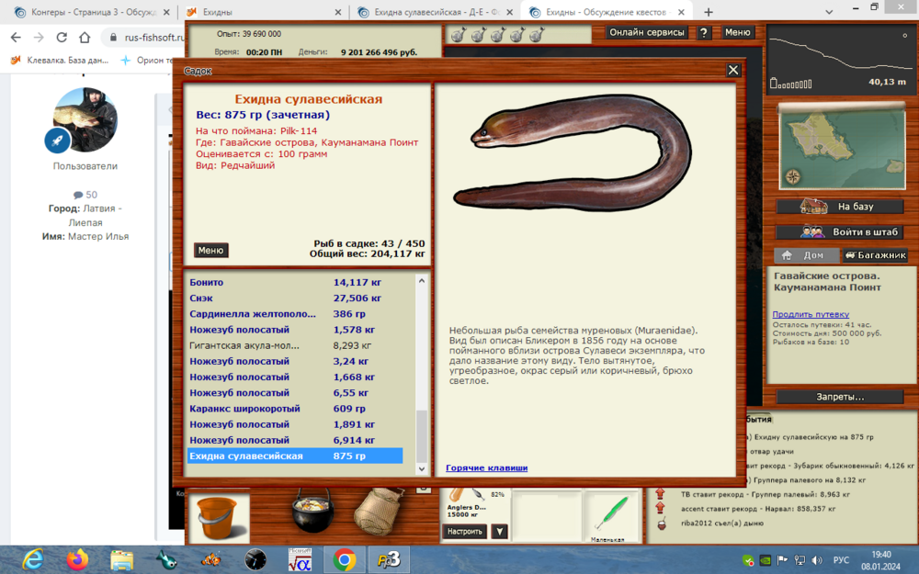Select Гигантская акула-мол... row
Viewport: 919px width, 574px height.
tap(295, 345)
